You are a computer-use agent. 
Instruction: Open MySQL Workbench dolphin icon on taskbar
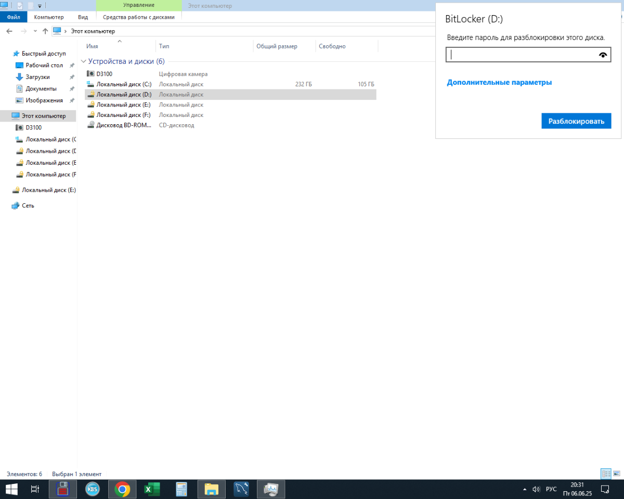pyautogui.click(x=241, y=489)
